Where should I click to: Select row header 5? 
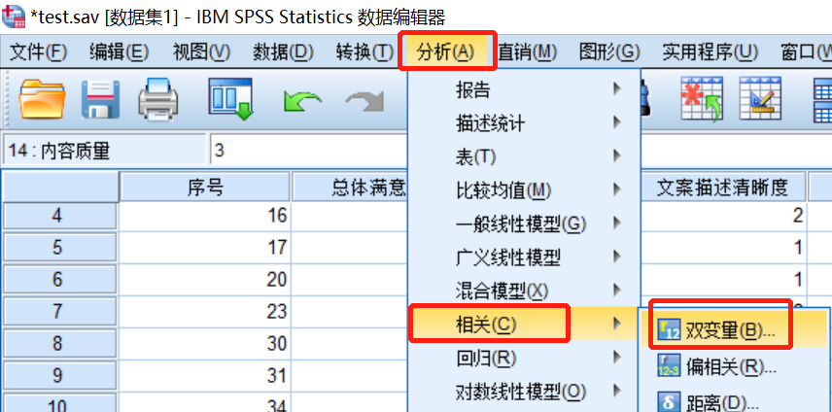click(57, 248)
